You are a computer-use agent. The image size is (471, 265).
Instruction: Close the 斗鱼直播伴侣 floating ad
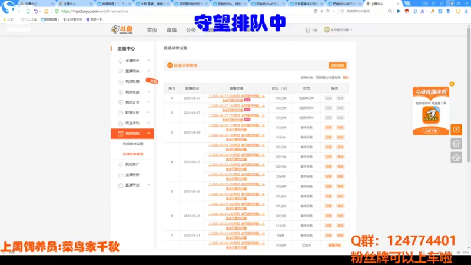(452, 84)
